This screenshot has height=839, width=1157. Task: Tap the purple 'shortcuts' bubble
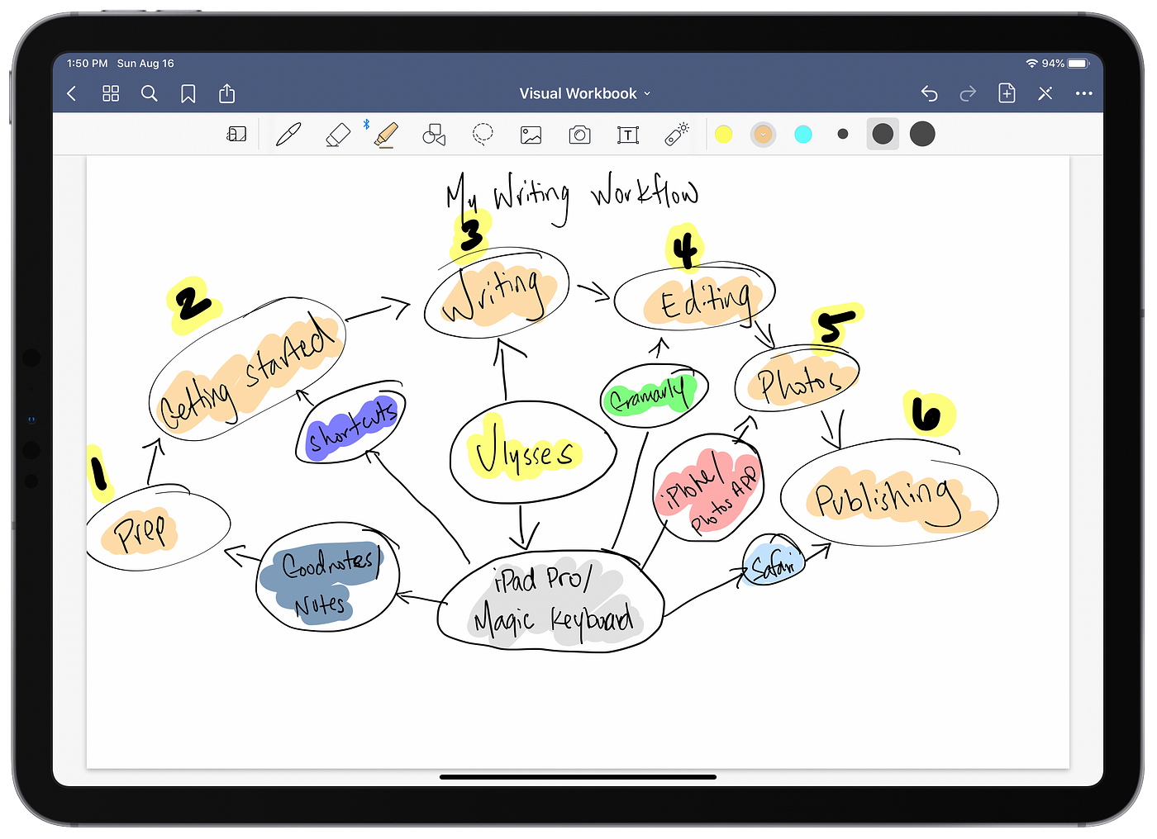point(350,422)
